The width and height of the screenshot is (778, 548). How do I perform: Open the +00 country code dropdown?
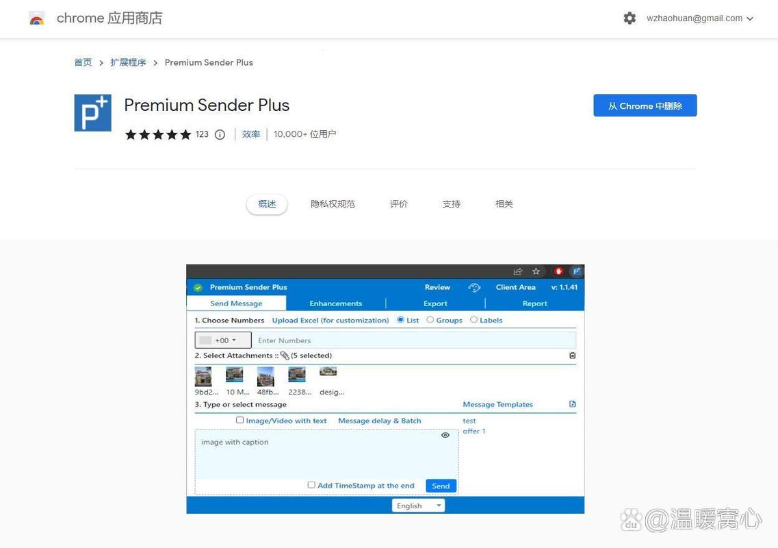tap(223, 340)
